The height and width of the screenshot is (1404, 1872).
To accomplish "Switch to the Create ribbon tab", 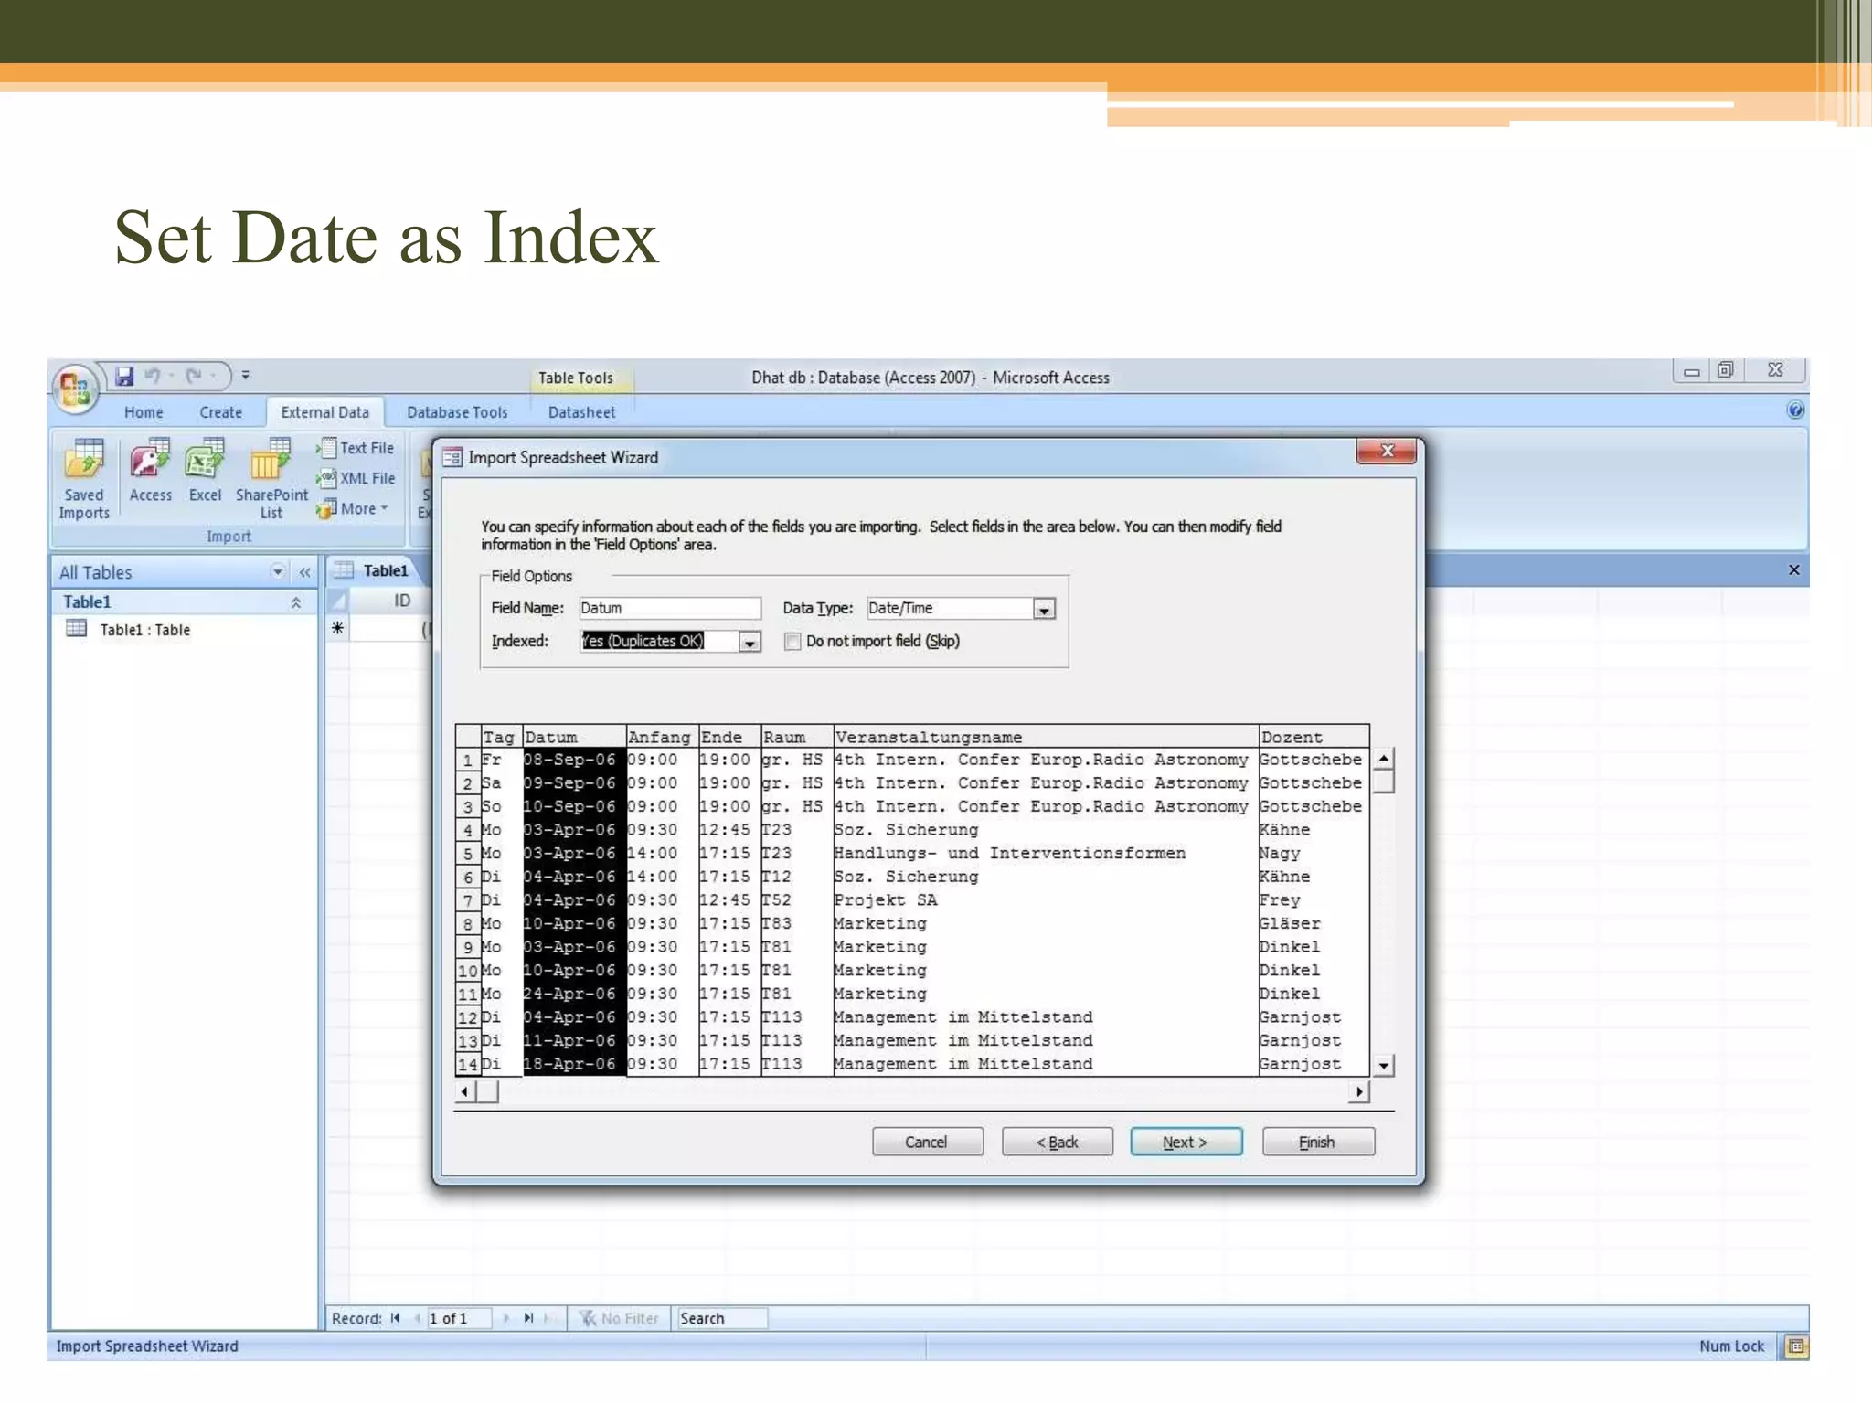I will point(221,412).
